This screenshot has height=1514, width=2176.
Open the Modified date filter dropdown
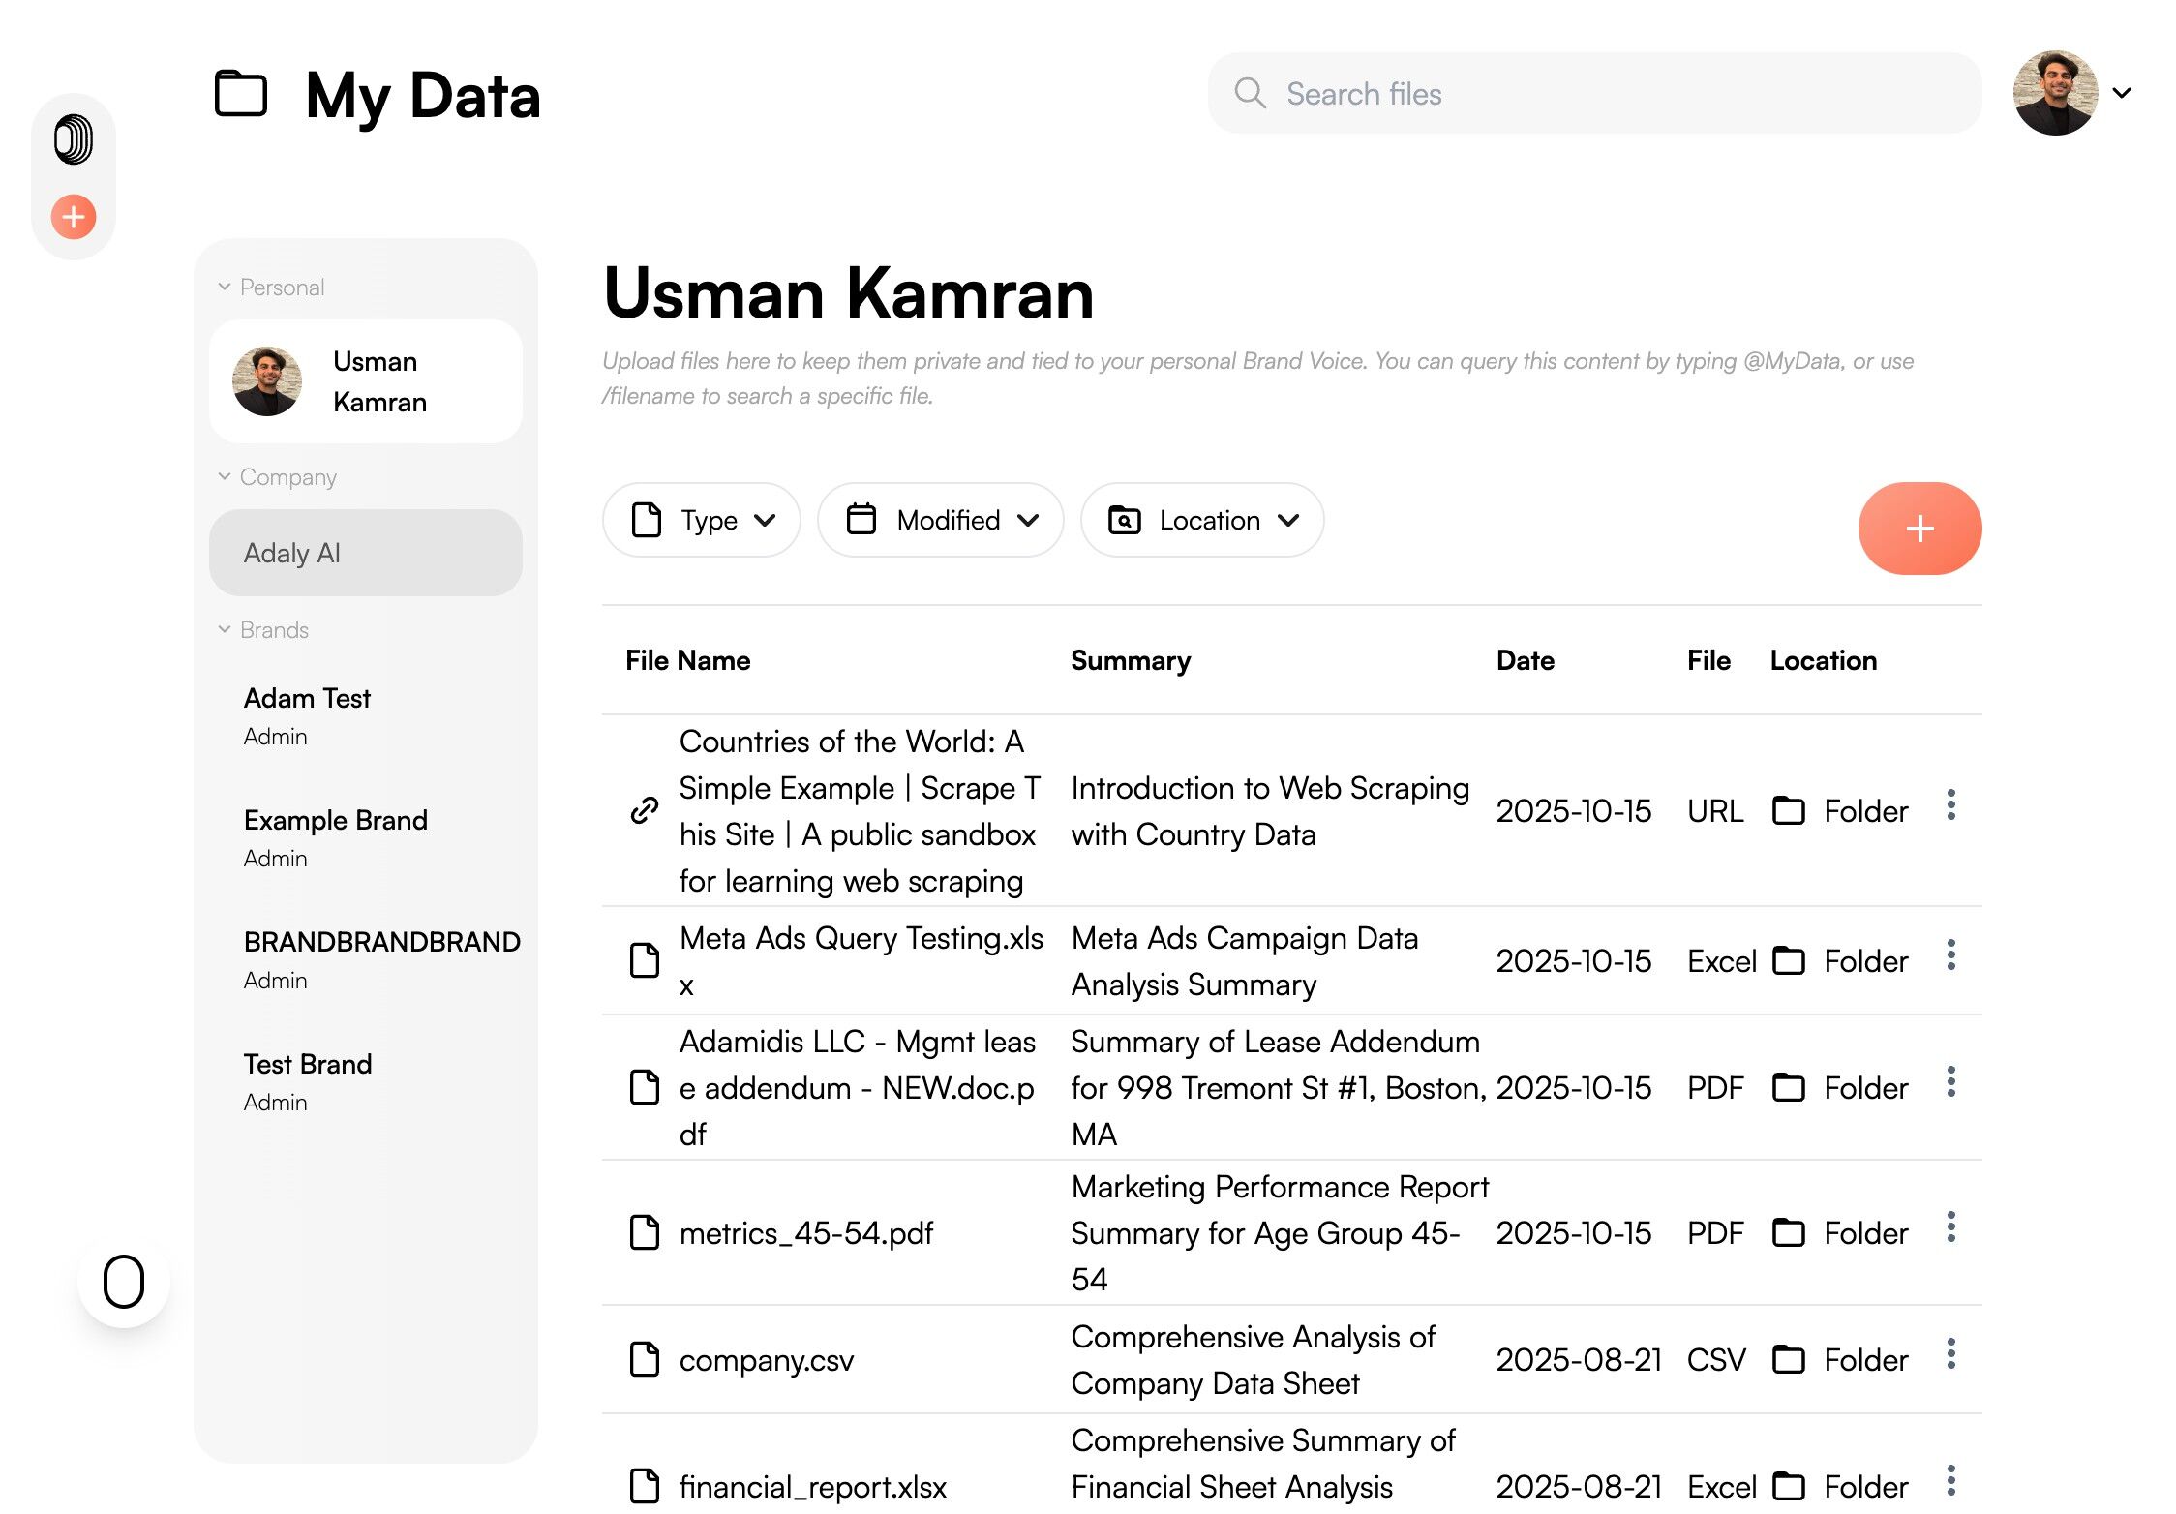pyautogui.click(x=941, y=521)
